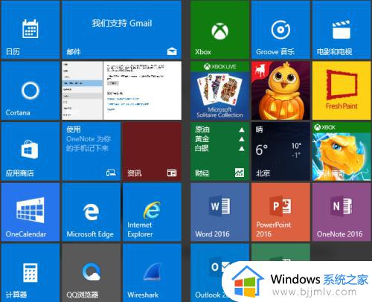Launch Wireshark tile
Image resolution: width=372 pixels, height=302 pixels.
pos(152,273)
